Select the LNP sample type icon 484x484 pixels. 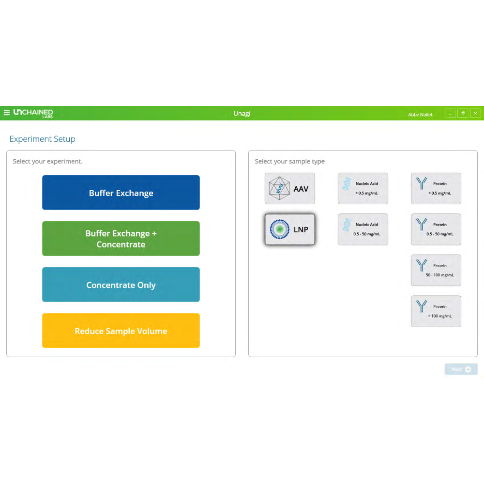point(280,229)
